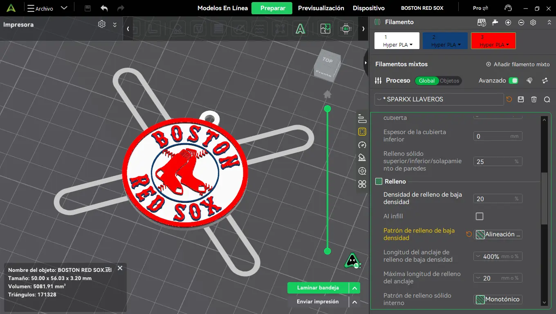Click the undo arrow icon

tap(104, 8)
